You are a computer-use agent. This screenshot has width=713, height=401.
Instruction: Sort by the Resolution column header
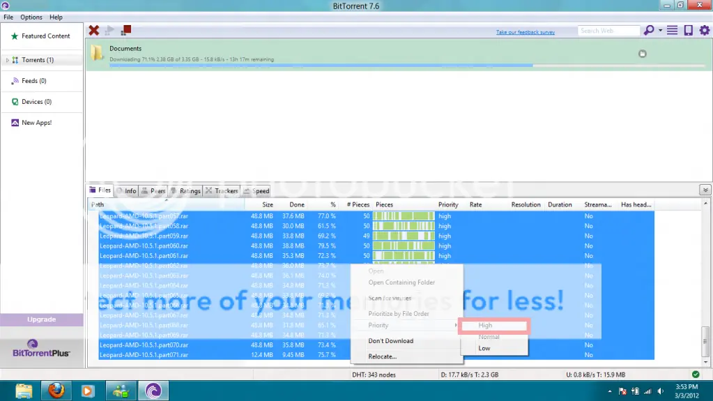click(x=526, y=205)
